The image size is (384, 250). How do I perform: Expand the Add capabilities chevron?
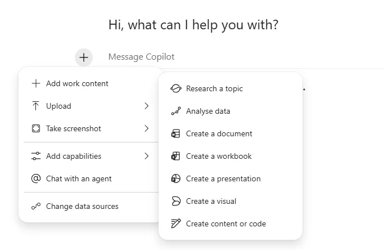click(146, 156)
